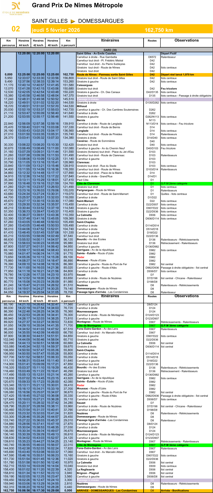Image resolution: width=213 pixels, height=493 pixels.
Task: Click the date jeudi 5 février 2026
Action: pos(56,30)
